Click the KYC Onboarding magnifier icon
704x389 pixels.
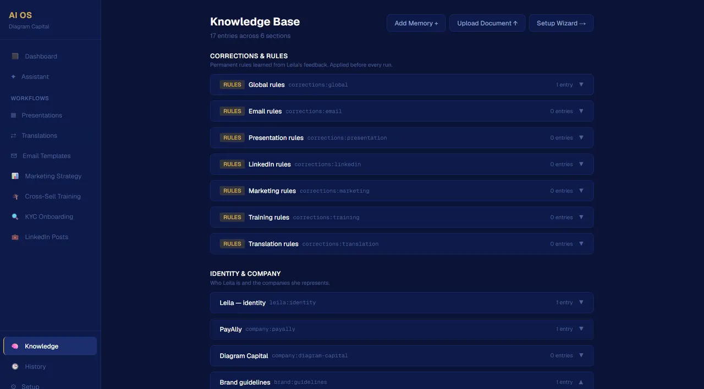point(15,216)
